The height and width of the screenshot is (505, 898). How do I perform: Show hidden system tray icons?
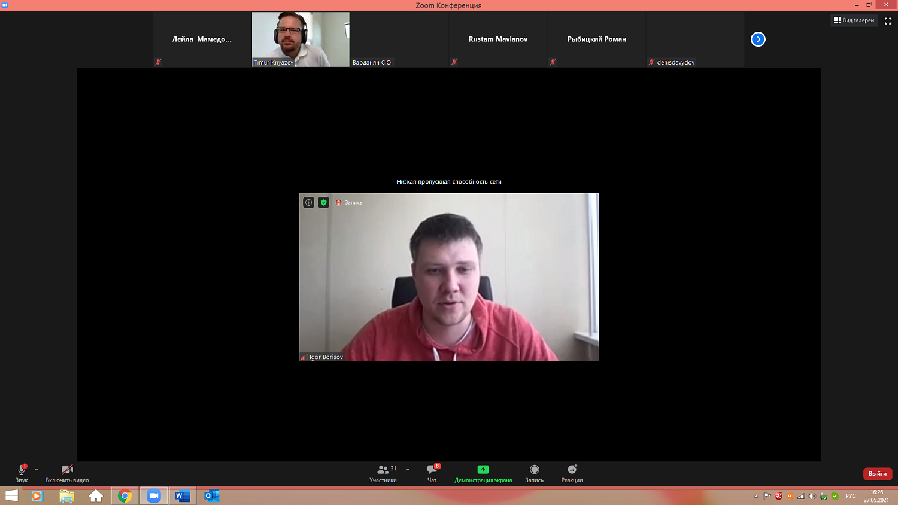pyautogui.click(x=756, y=496)
